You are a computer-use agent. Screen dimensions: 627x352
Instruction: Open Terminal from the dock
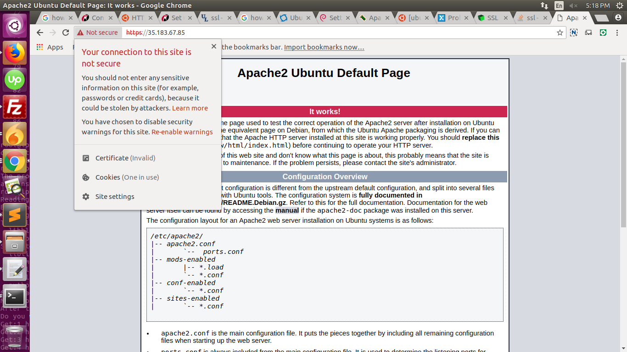pyautogui.click(x=15, y=297)
